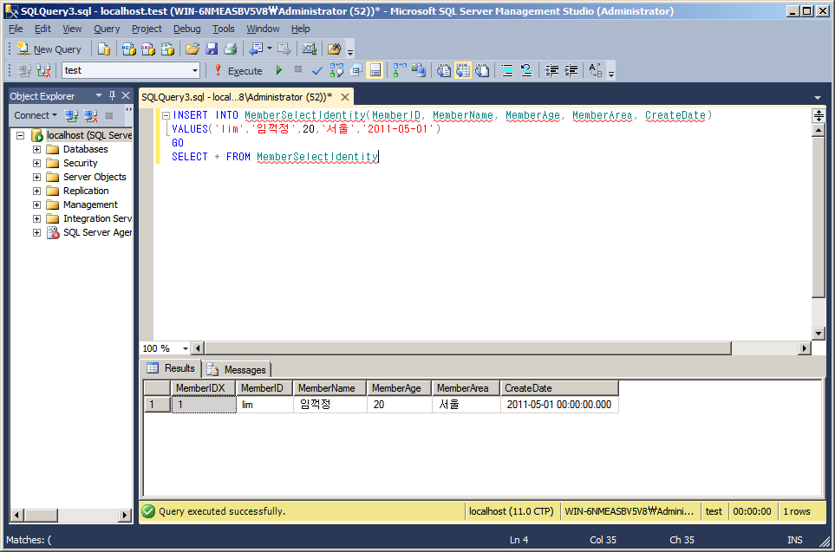Expand the SQL Server Agent node
Screen dimensions: 835x552
pos(36,232)
